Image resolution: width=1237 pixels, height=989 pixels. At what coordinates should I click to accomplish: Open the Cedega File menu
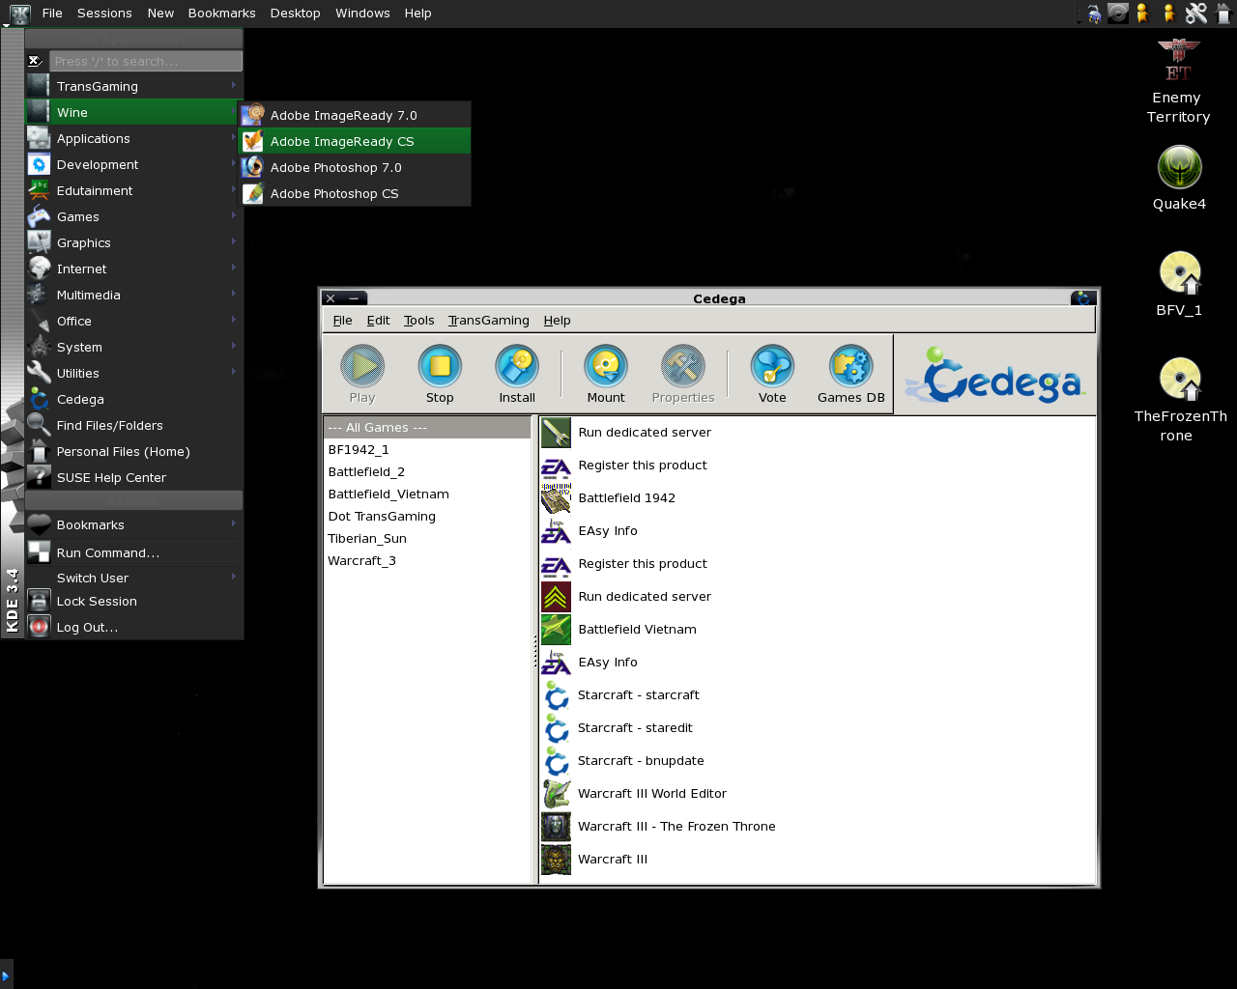tap(342, 321)
